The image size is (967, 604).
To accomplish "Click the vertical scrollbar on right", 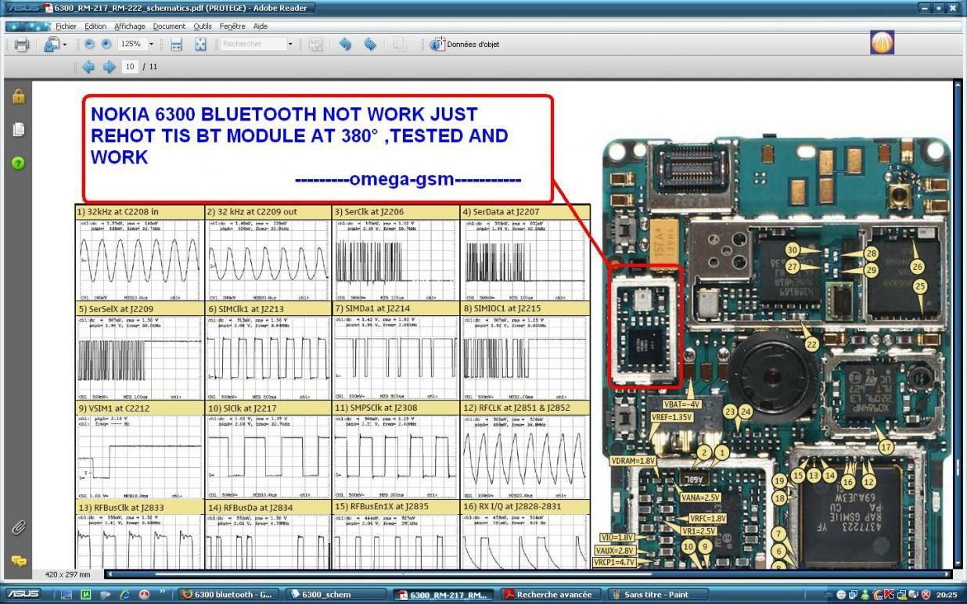I will (958, 325).
